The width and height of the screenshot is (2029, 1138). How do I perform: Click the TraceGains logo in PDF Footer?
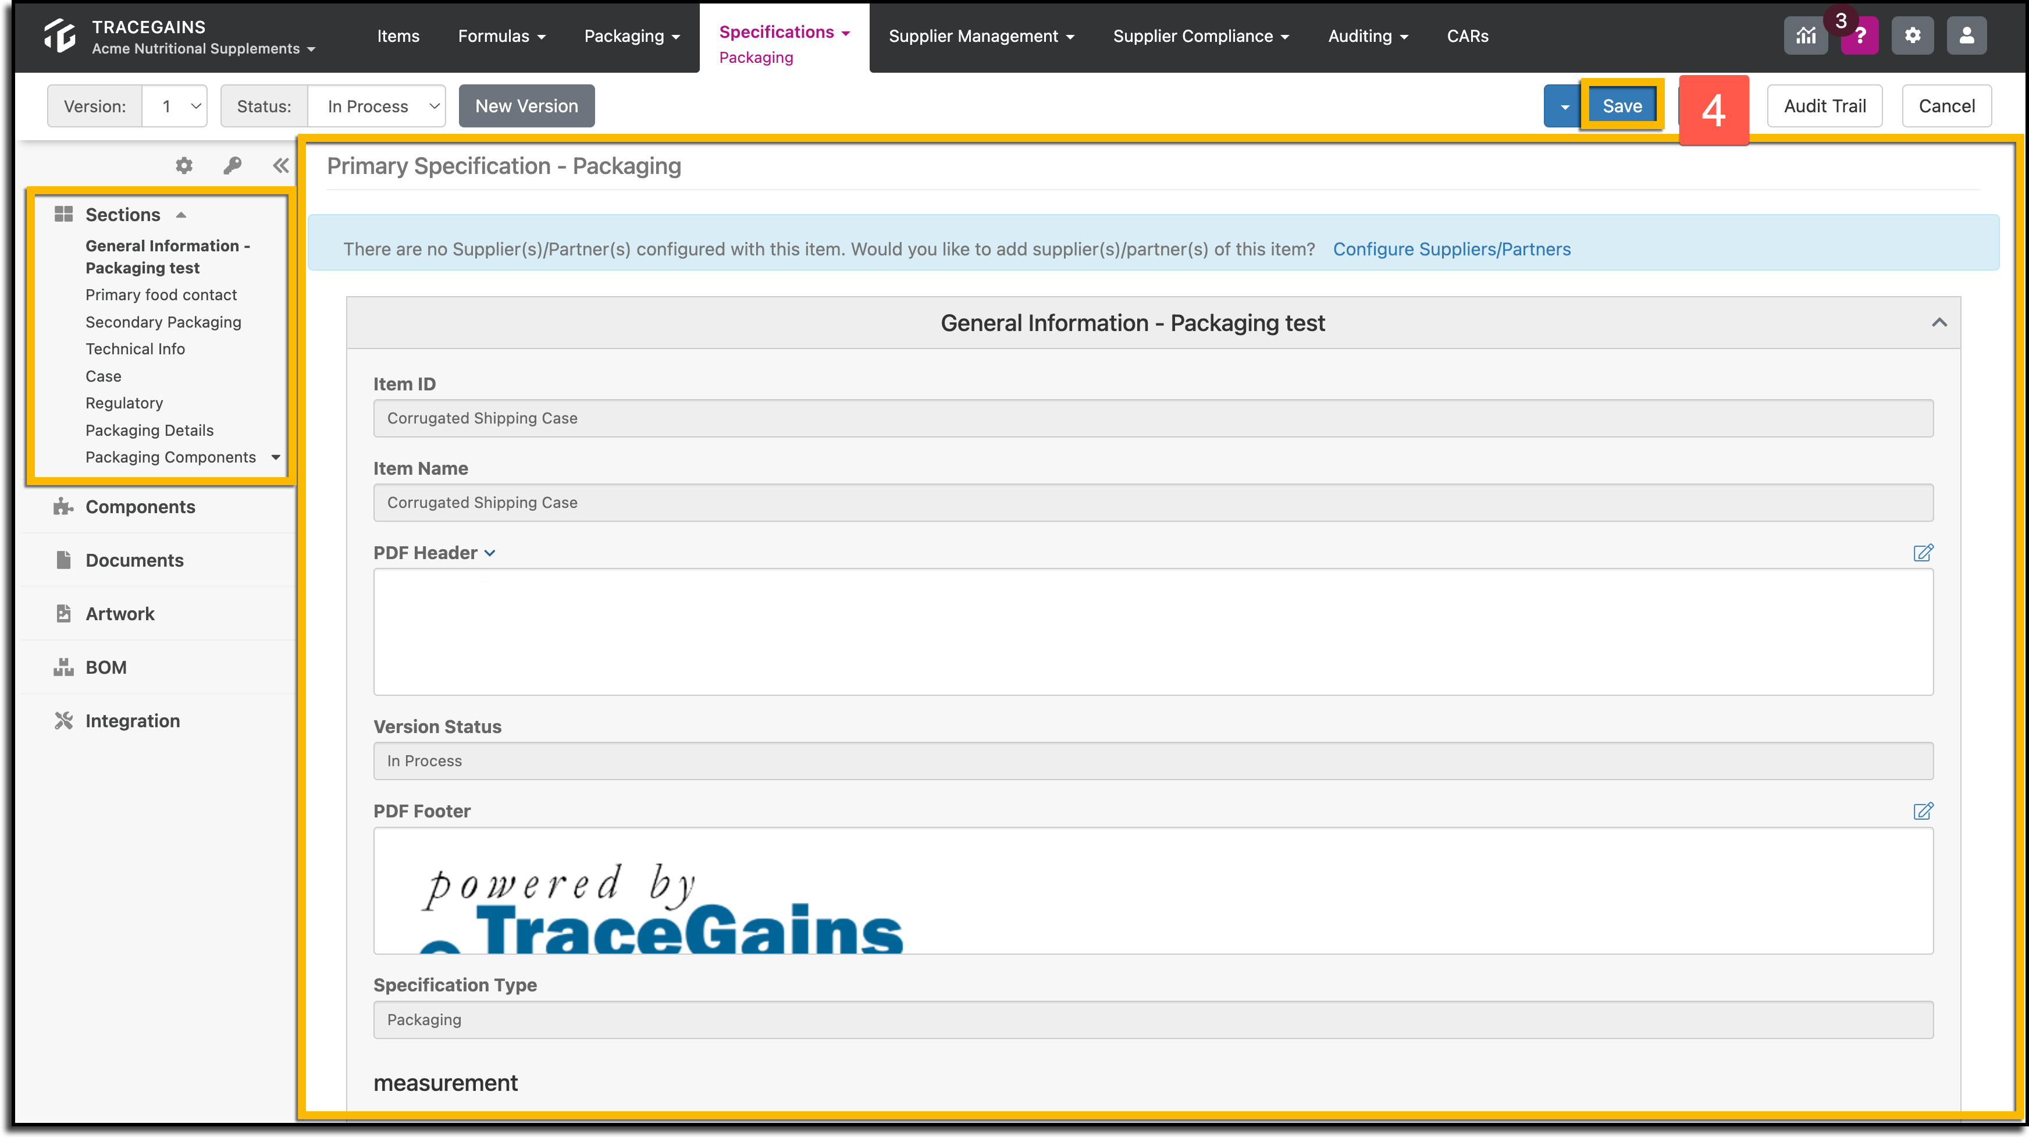tap(661, 909)
